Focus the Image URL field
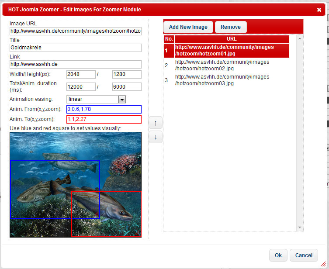The height and width of the screenshot is (269, 329). 76,31
